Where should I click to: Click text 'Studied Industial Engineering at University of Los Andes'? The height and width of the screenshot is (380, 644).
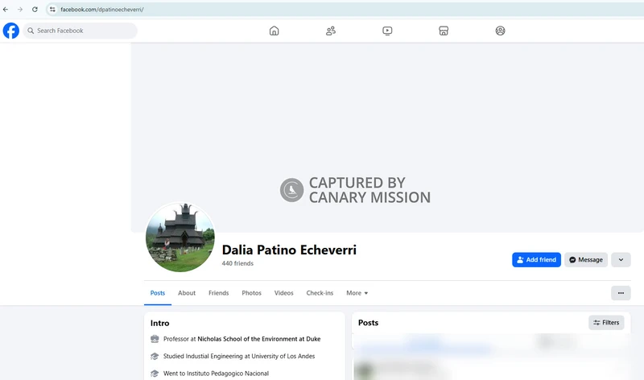tap(239, 356)
